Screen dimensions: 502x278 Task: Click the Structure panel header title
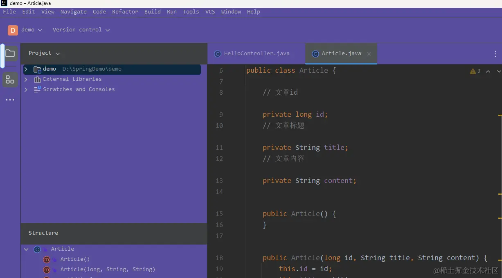43,233
